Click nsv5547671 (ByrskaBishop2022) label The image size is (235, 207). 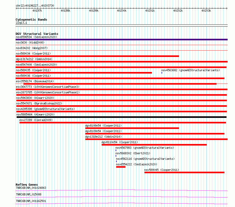[39, 103]
